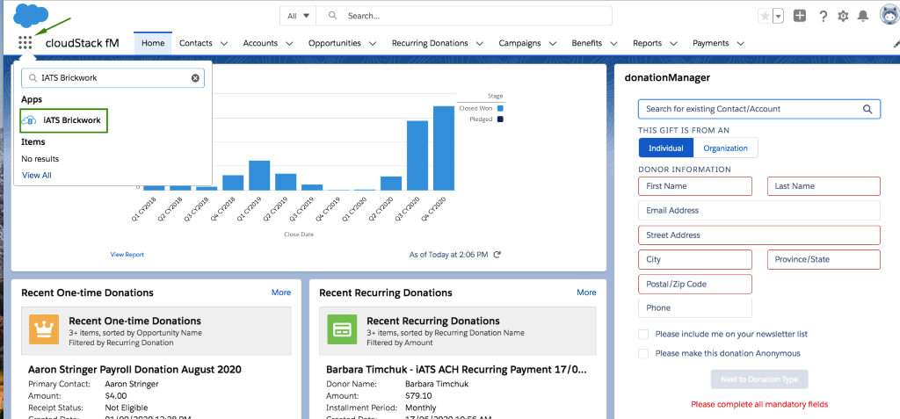Open the user profile avatar
This screenshot has width=900, height=419.
tap(889, 15)
